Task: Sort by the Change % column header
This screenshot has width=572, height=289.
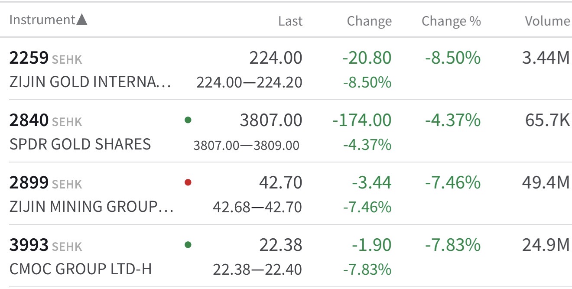Action: (x=451, y=21)
